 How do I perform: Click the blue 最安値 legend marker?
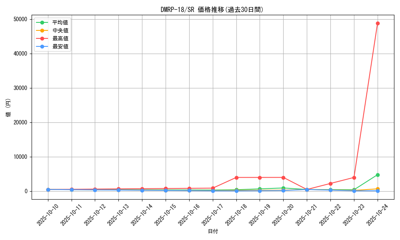(42, 46)
